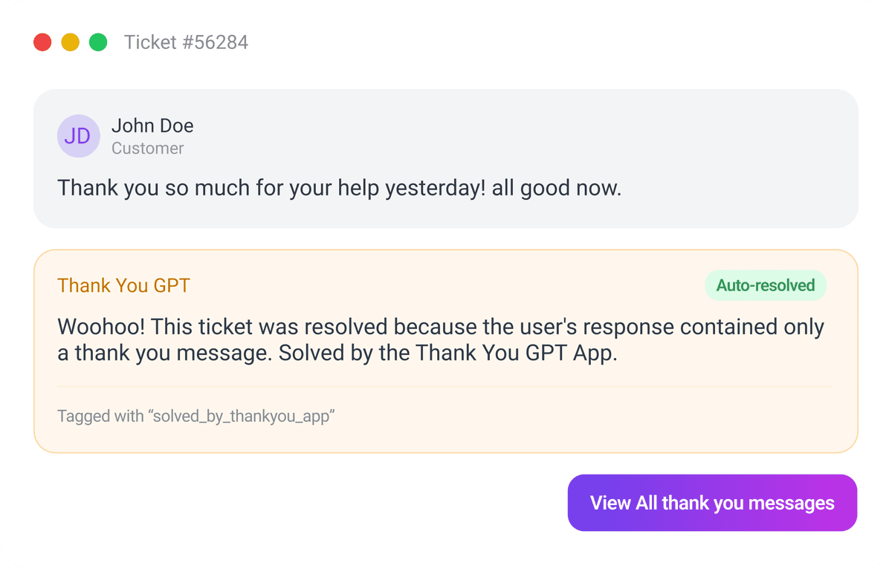Select the JD avatar circle
This screenshot has width=892, height=569.
[78, 136]
